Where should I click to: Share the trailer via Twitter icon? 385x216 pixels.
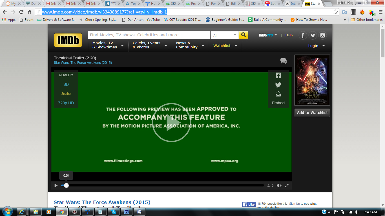[x=278, y=84]
